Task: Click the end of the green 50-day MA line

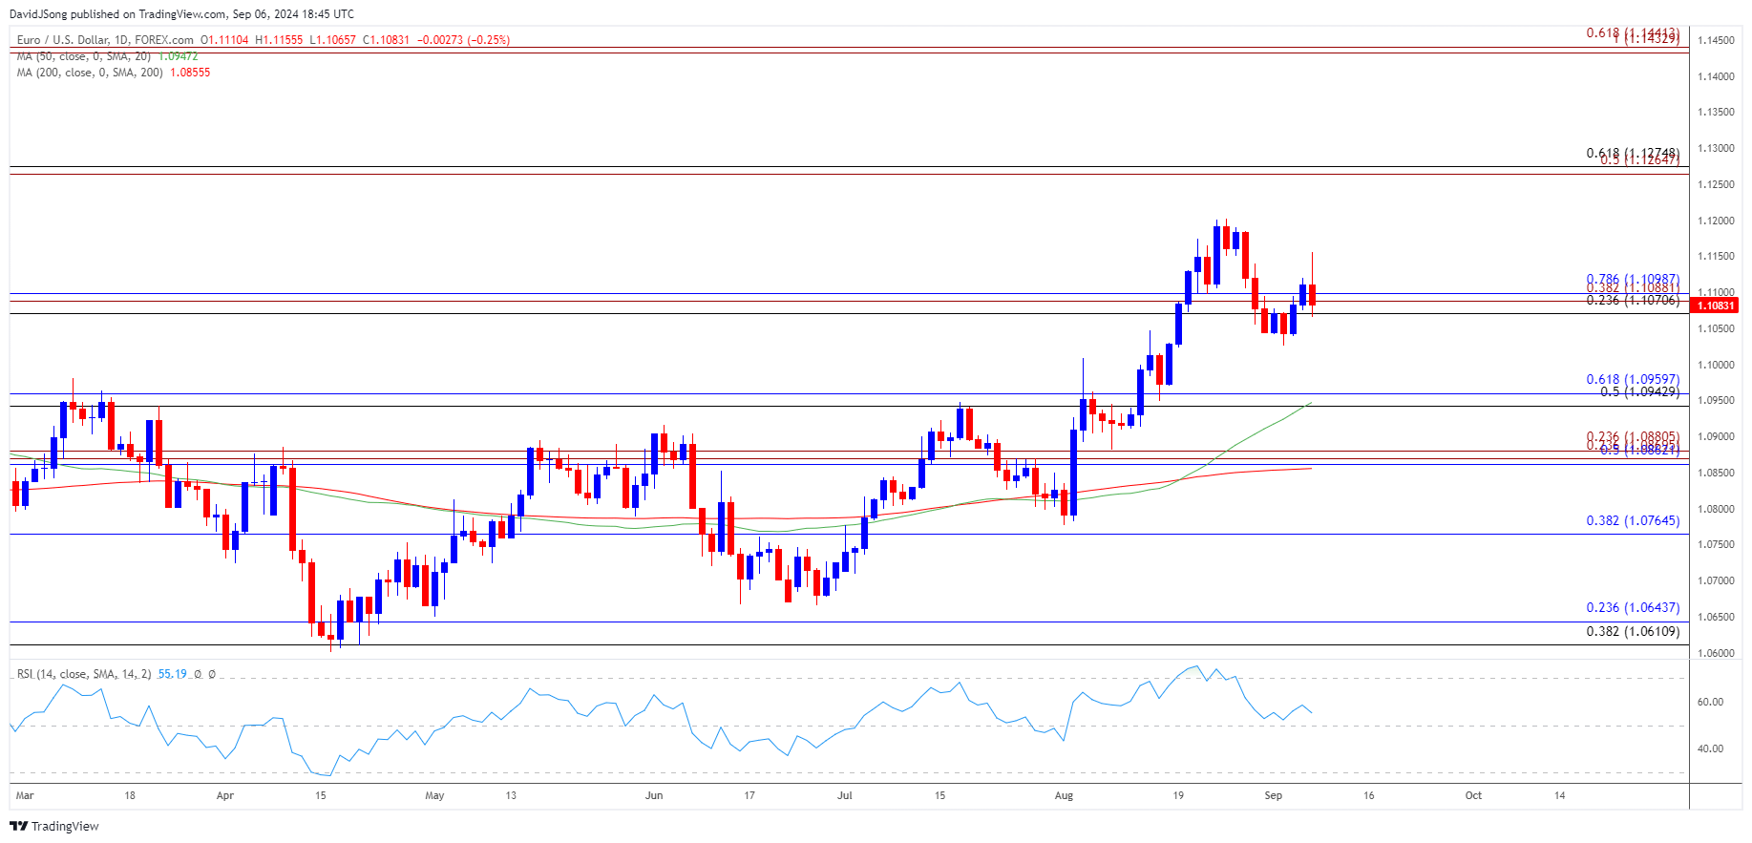Action: [x=1311, y=403]
